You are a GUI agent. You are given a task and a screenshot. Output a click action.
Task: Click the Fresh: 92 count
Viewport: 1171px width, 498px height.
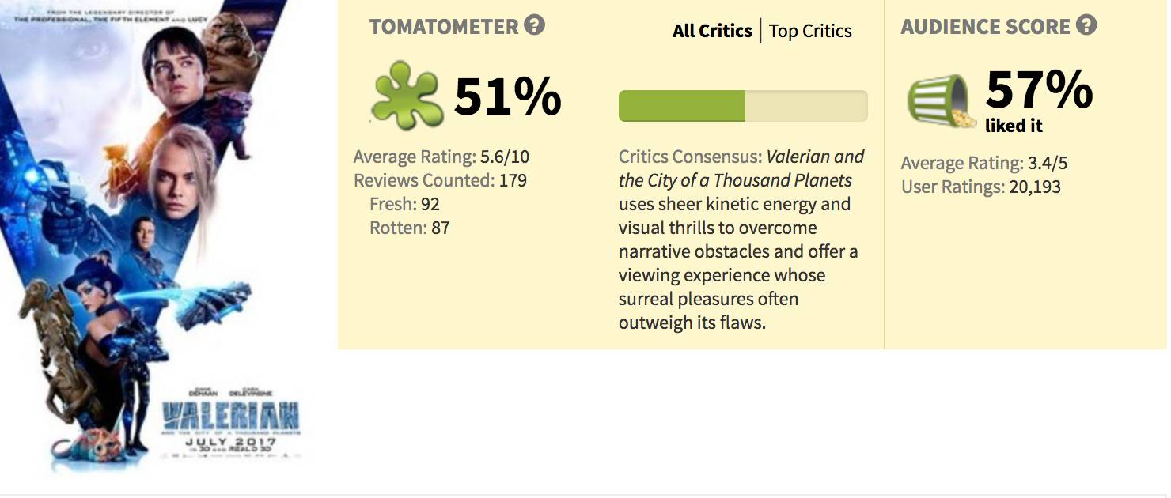pos(404,204)
